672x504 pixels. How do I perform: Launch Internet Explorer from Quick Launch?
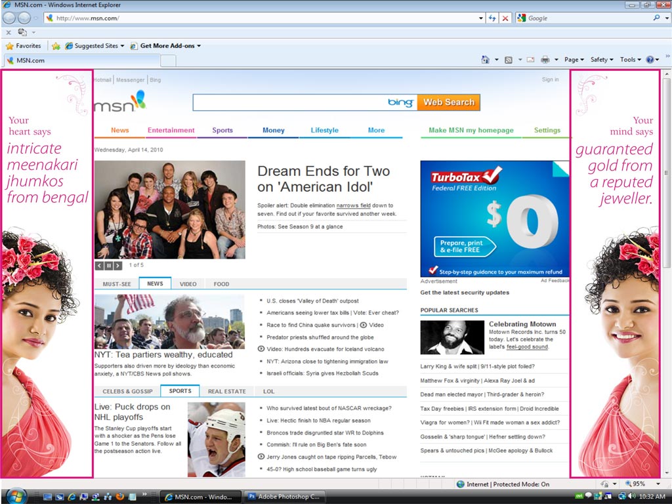[72, 496]
